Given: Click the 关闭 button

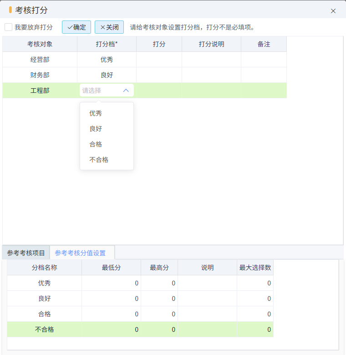Looking at the screenshot, I should tap(109, 27).
